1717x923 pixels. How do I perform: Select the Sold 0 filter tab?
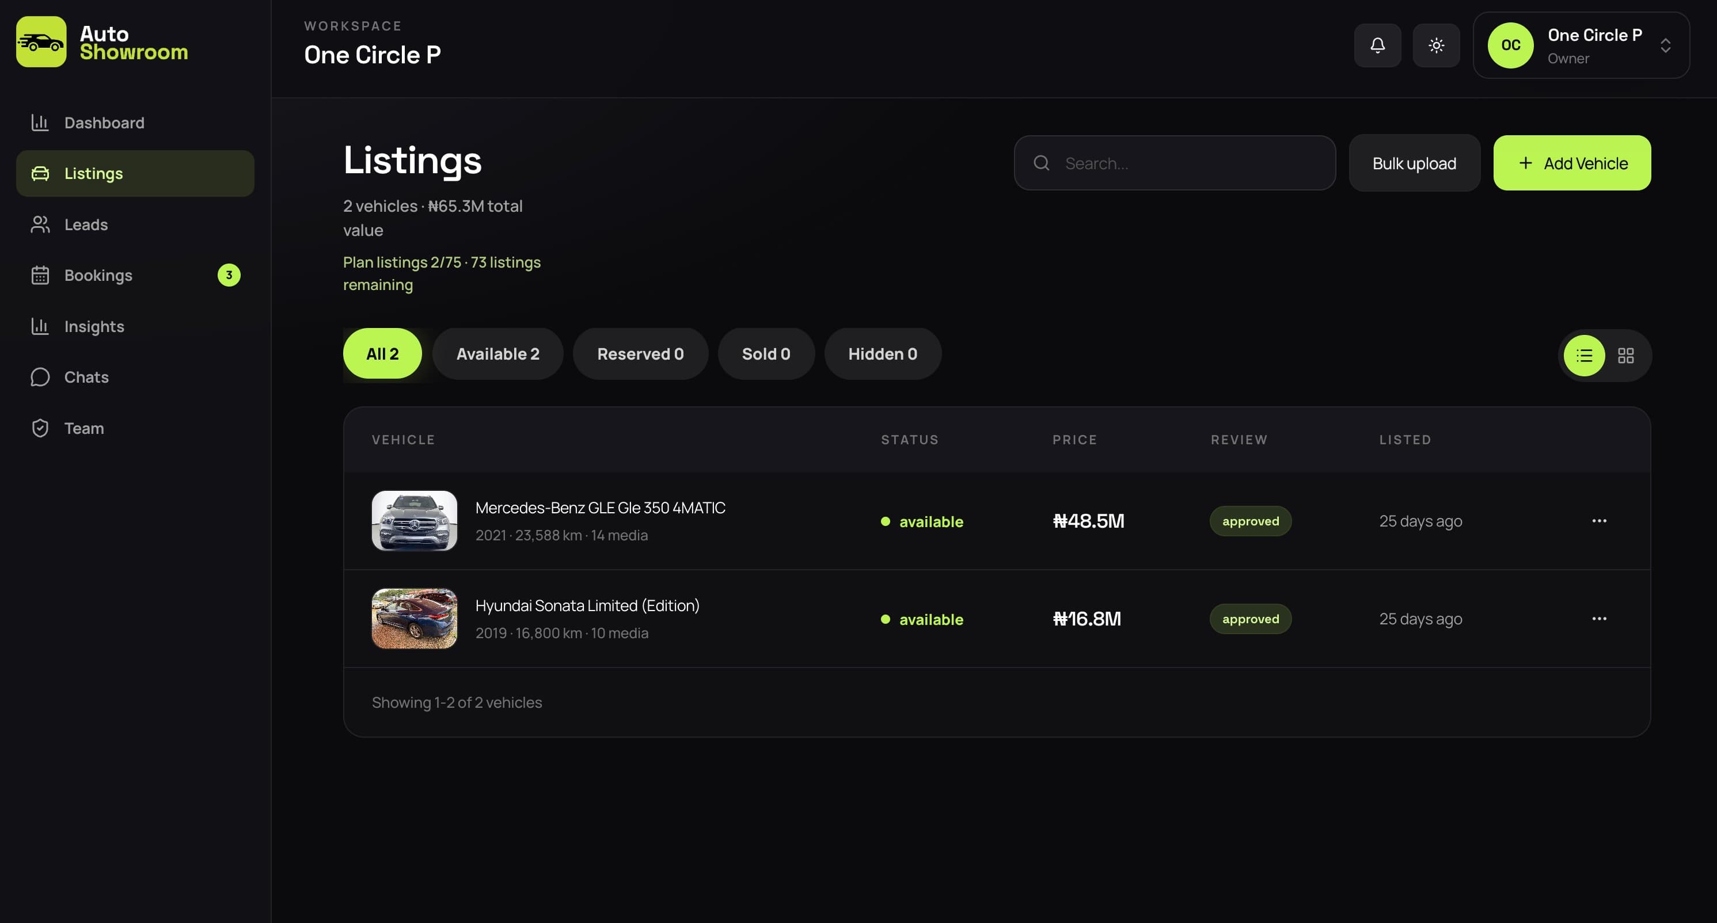click(x=766, y=354)
